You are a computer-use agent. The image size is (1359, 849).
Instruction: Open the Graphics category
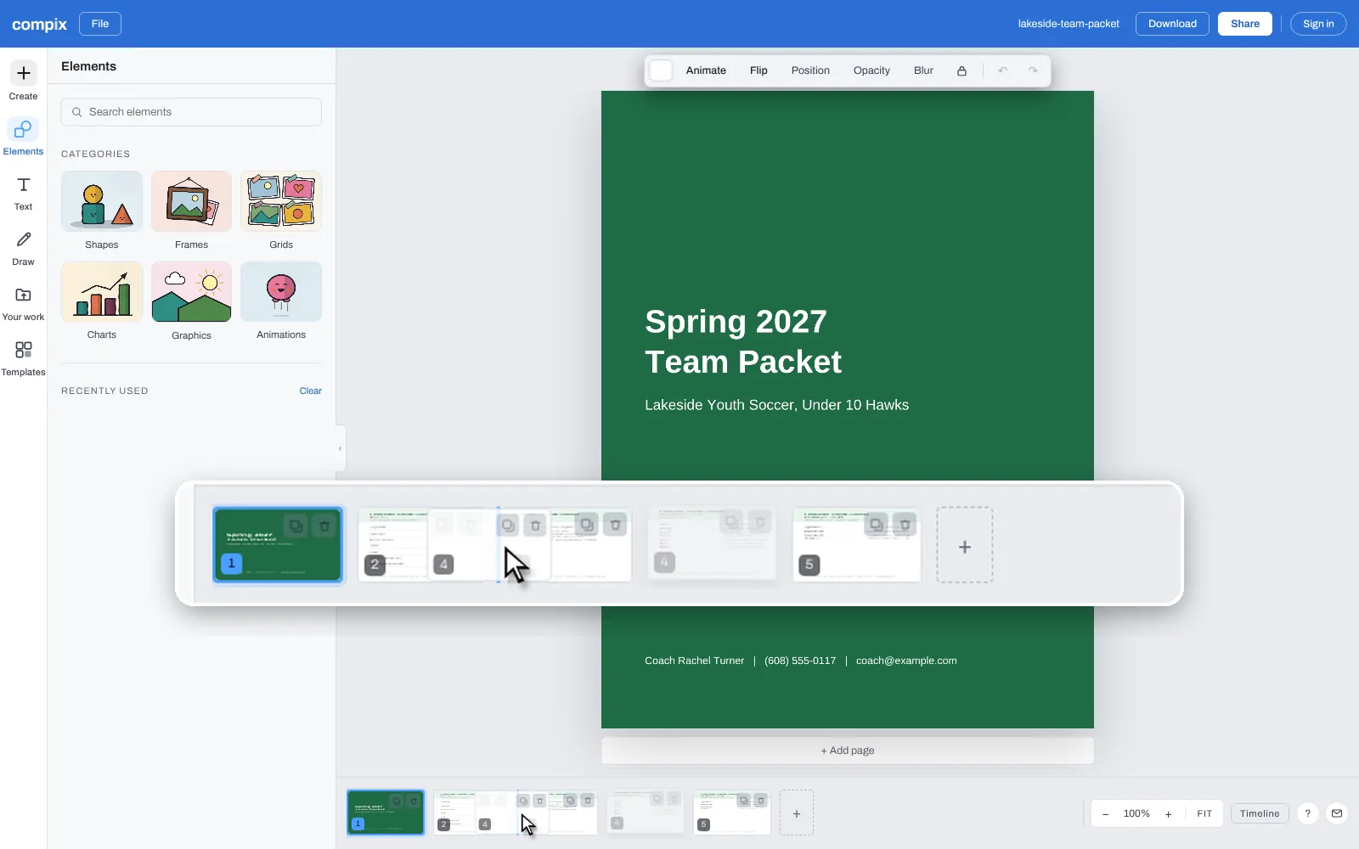[x=191, y=301]
